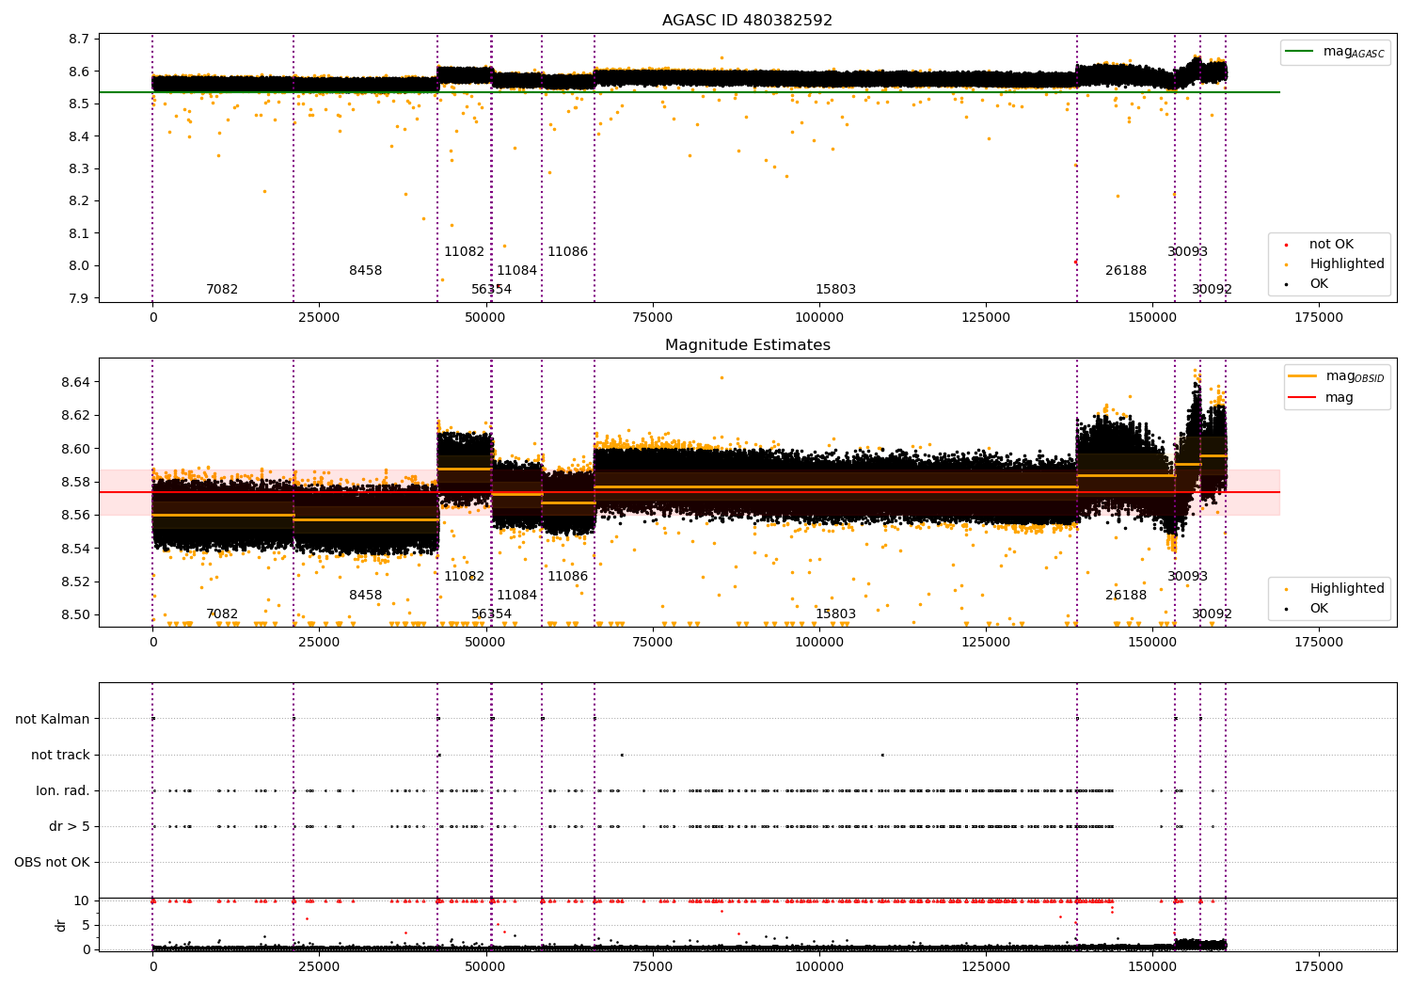Click the 'Ion. rad.' axis label
Image resolution: width=1411 pixels, height=988 pixels.
tap(63, 790)
